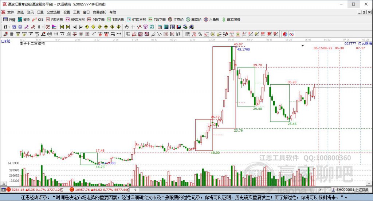Select the crosshair cursor tool

(x=133, y=27)
